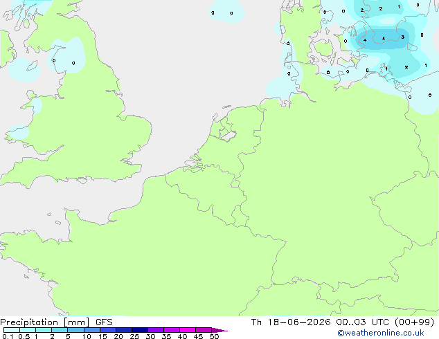Click the 'Th 18-06-2026' date text
The height and width of the screenshot is (339, 439).
(x=291, y=322)
